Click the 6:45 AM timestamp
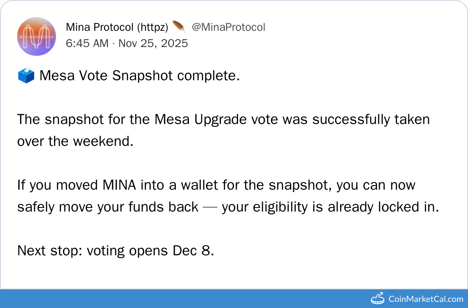The width and height of the screenshot is (468, 308). pyautogui.click(x=87, y=43)
